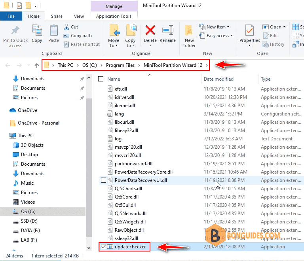
Task: Expand the Easy access dropdown
Action: (232, 36)
